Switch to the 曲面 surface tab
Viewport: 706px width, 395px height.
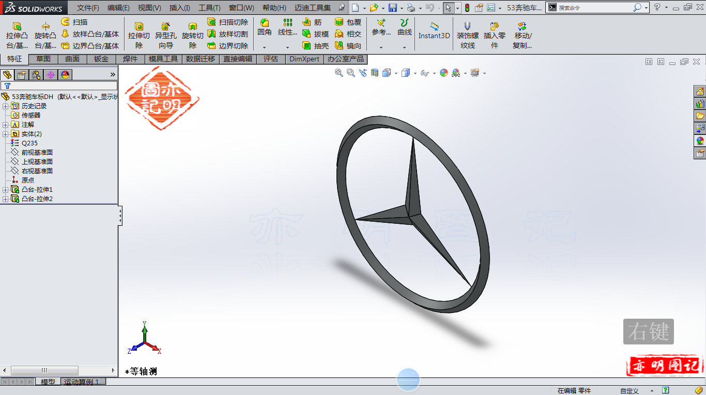pyautogui.click(x=72, y=59)
